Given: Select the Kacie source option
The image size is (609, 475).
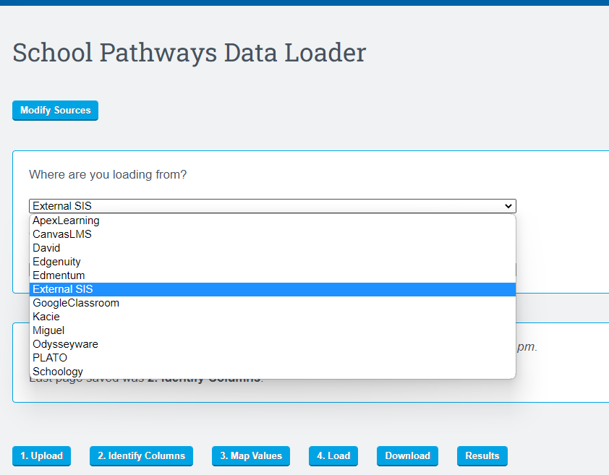Looking at the screenshot, I should tap(46, 317).
